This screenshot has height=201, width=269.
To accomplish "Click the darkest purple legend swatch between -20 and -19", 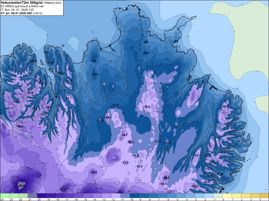I will (42, 196).
